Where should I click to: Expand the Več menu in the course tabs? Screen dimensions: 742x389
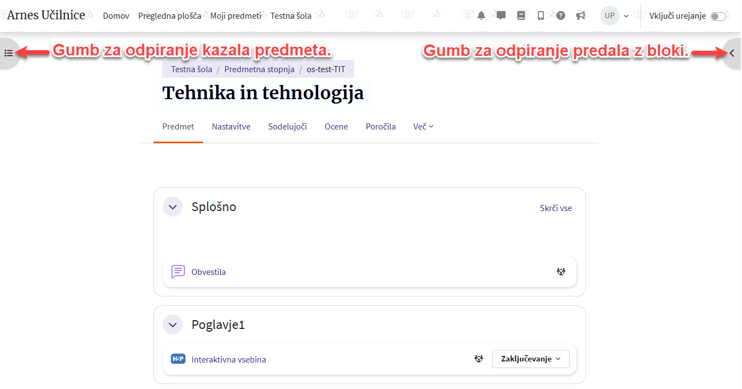(423, 127)
